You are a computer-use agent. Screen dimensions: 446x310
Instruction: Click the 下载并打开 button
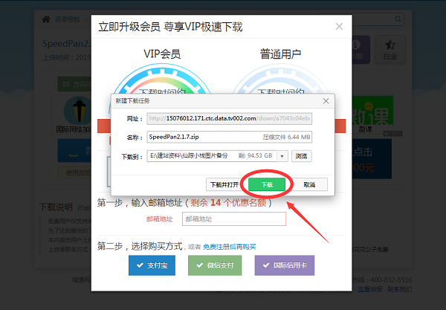coord(224,184)
